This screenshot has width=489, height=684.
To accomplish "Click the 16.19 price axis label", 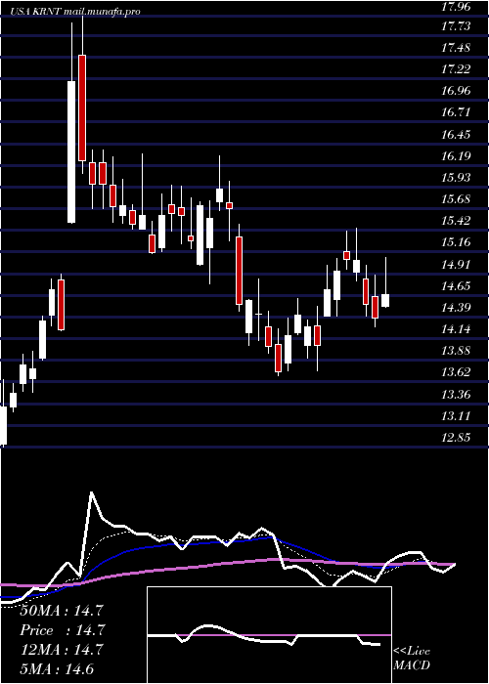I will pyautogui.click(x=456, y=155).
